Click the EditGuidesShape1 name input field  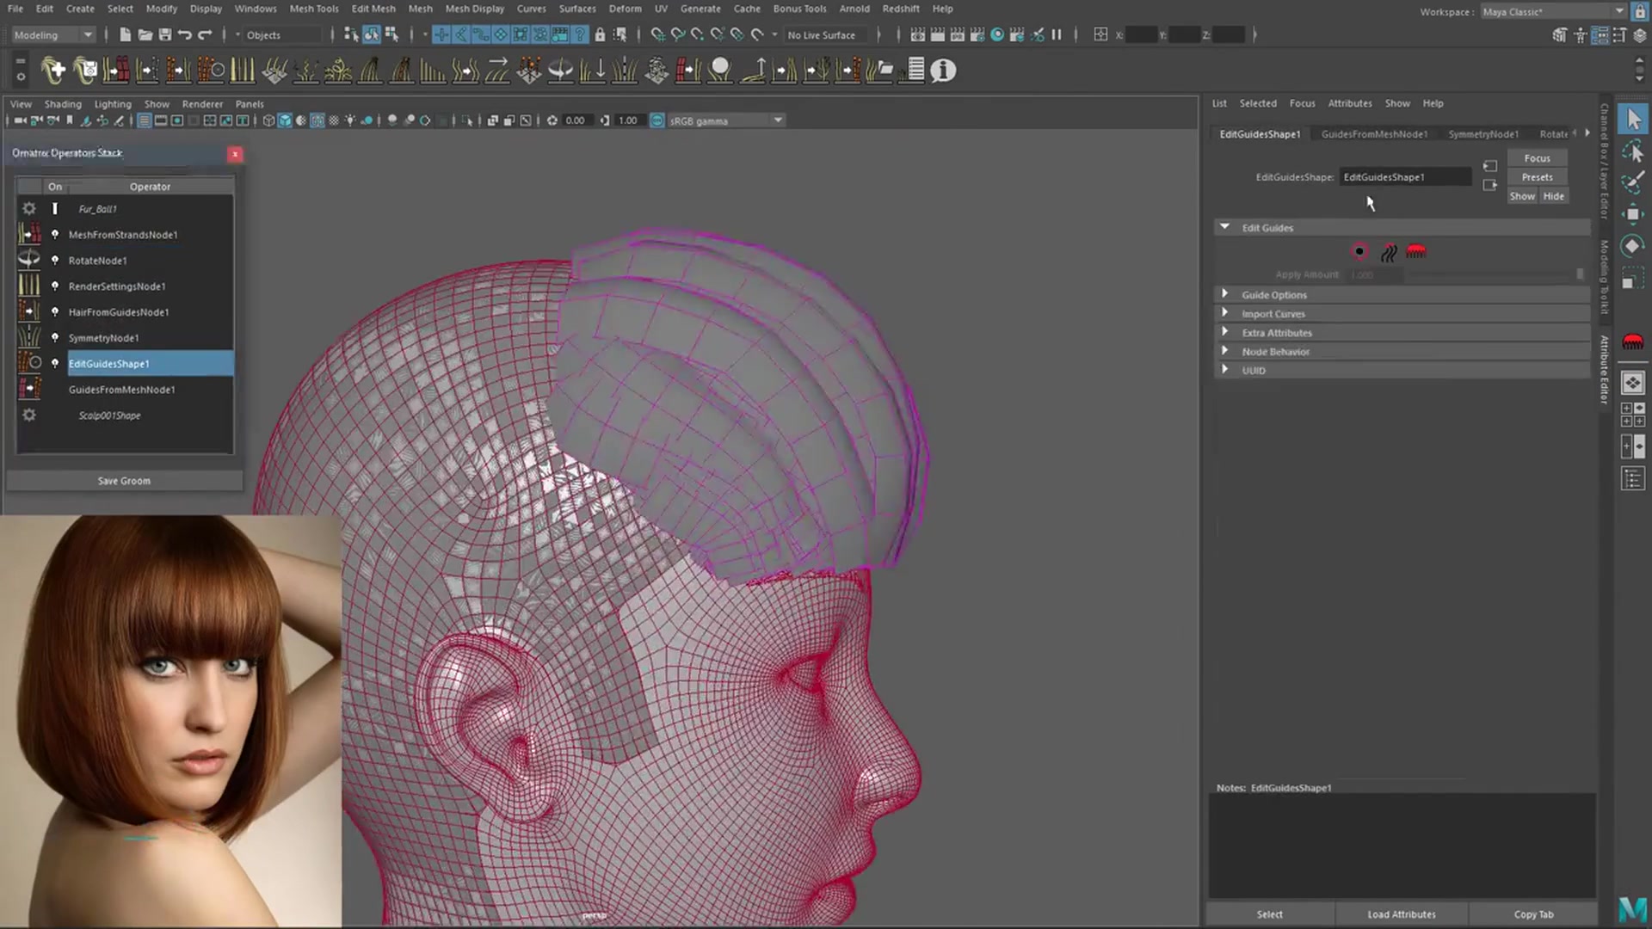pyautogui.click(x=1405, y=176)
